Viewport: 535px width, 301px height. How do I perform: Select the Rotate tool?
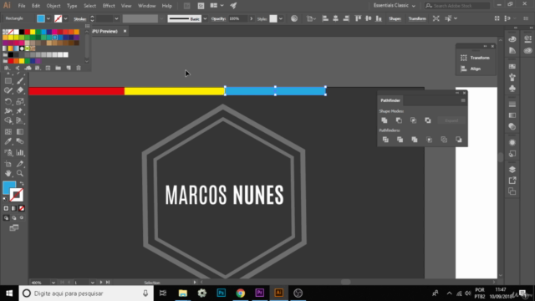click(8, 101)
